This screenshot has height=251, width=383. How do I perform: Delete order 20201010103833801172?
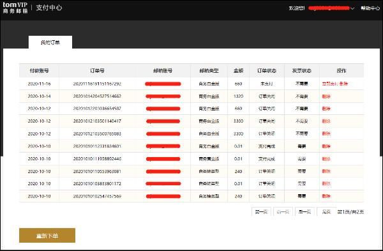pyautogui.click(x=326, y=183)
